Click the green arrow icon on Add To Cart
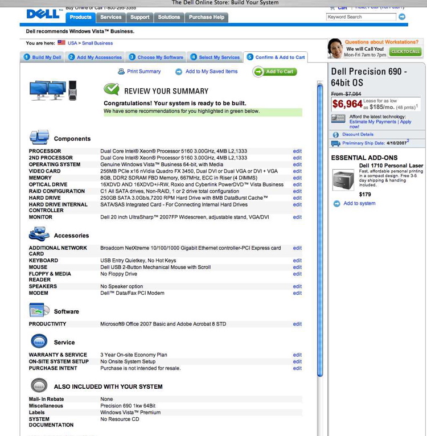Viewport: 427px width, 436px height. coord(258,72)
